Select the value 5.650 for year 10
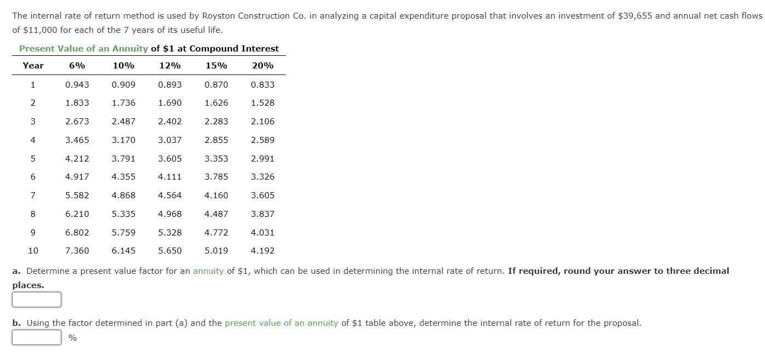The width and height of the screenshot is (765, 362). 169,250
